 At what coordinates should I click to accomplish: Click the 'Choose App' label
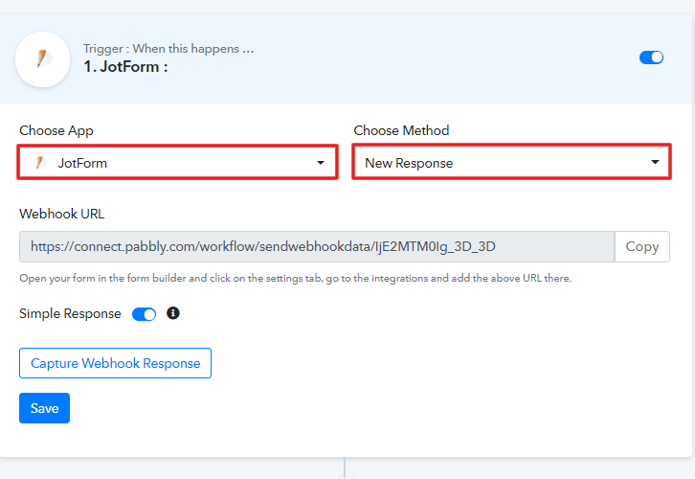[x=56, y=131]
